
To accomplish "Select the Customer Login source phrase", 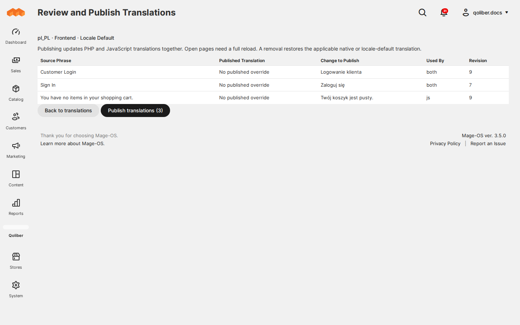I will coord(58,72).
